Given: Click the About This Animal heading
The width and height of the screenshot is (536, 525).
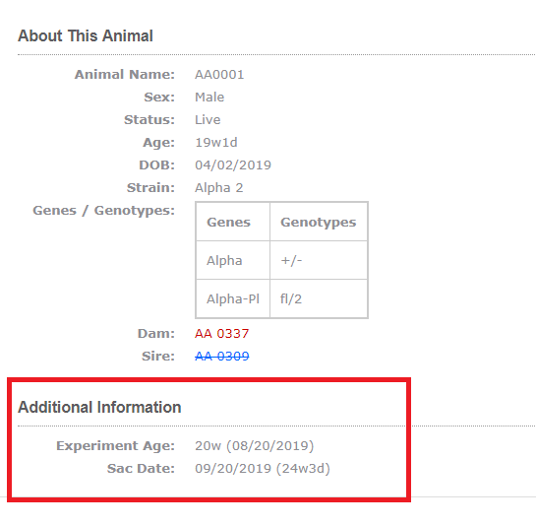Looking at the screenshot, I should point(86,36).
